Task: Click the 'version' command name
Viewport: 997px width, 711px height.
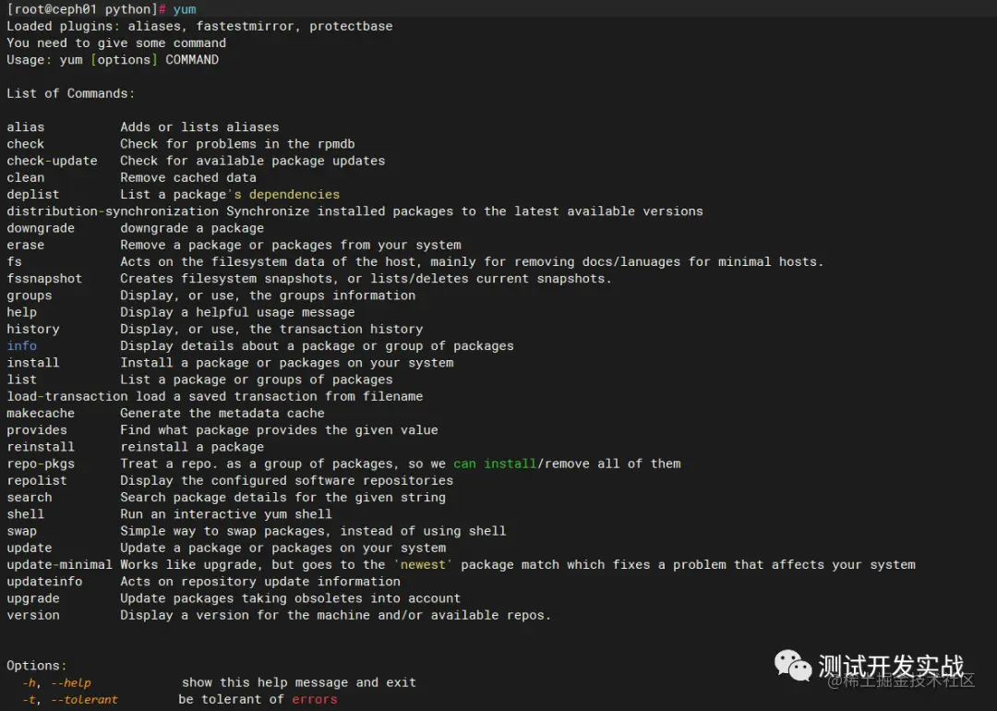Action: point(33,616)
